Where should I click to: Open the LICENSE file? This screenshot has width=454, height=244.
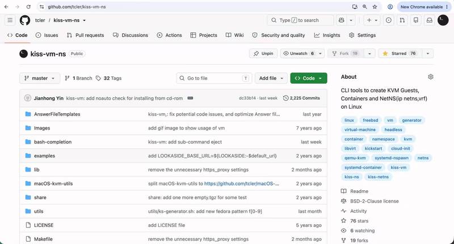(x=44, y=225)
